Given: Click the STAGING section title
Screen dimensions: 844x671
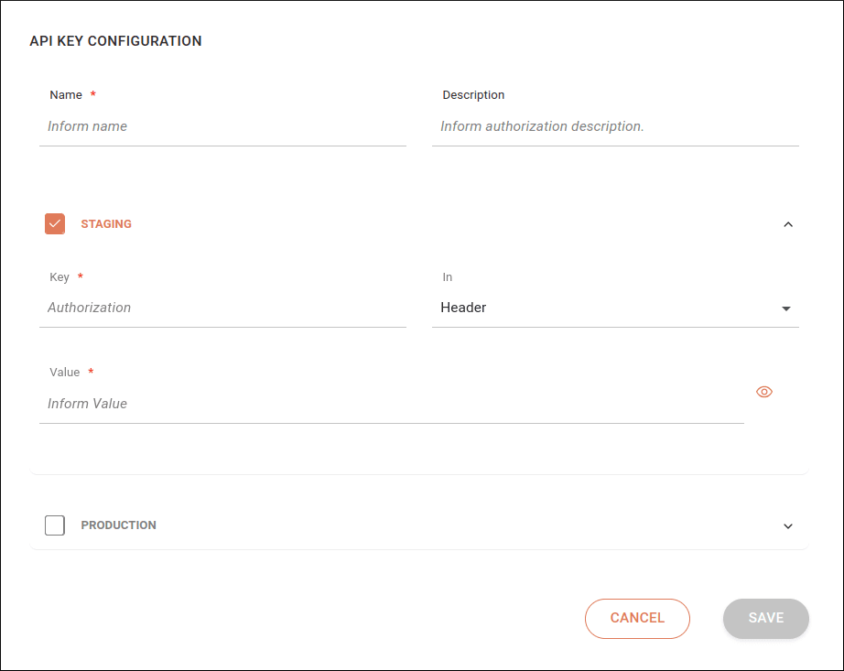Looking at the screenshot, I should (x=106, y=224).
